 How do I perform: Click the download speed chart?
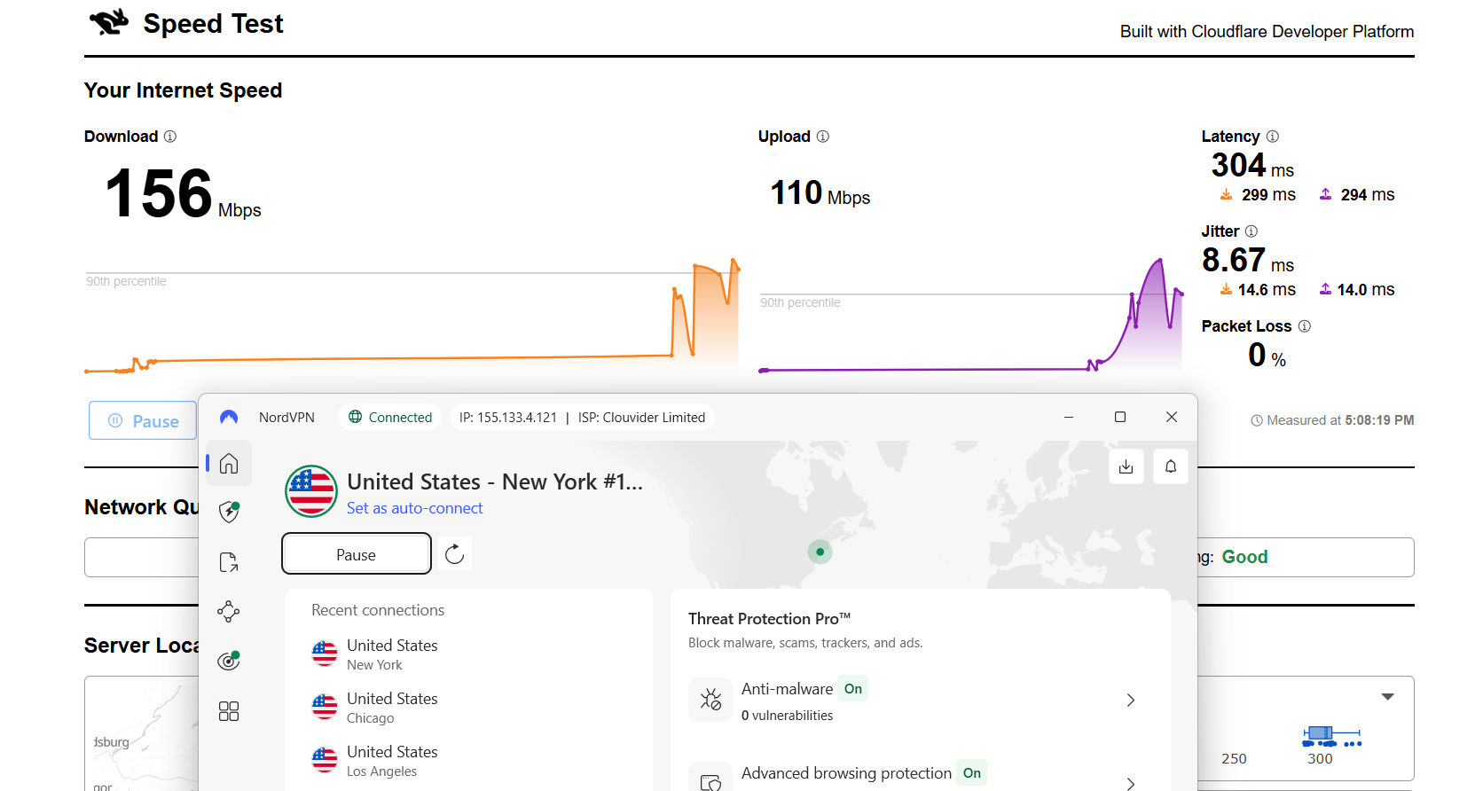(412, 315)
